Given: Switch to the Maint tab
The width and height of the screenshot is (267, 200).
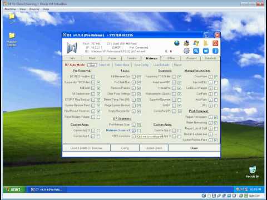Looking at the screenshot, I should click(x=92, y=58).
